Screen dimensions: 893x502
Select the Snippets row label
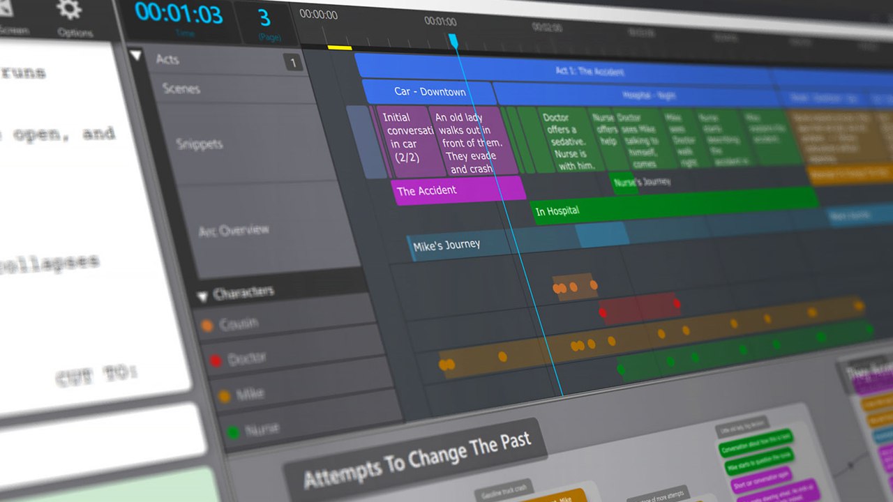(x=200, y=144)
